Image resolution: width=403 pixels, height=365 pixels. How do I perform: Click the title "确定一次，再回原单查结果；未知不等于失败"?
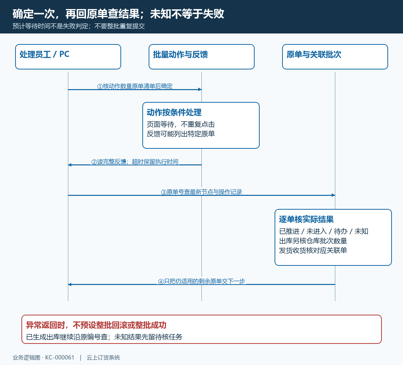pyautogui.click(x=118, y=14)
